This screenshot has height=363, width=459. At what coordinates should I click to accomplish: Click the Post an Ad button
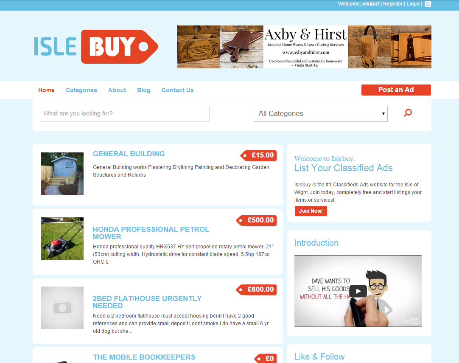[x=396, y=90]
